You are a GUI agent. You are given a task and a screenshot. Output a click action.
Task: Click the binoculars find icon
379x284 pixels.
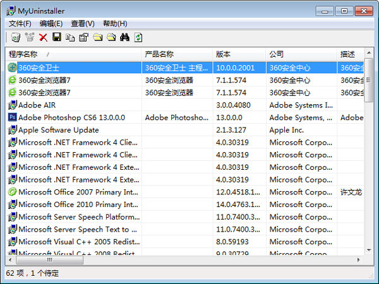[124, 37]
